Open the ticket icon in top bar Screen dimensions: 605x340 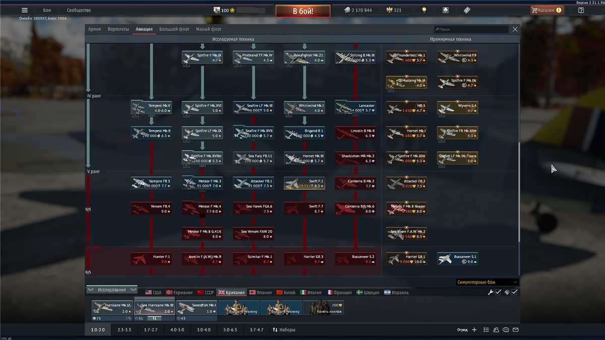tap(467, 10)
